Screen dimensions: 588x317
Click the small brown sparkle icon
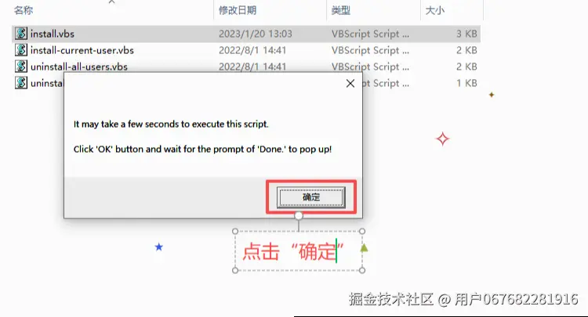point(492,95)
